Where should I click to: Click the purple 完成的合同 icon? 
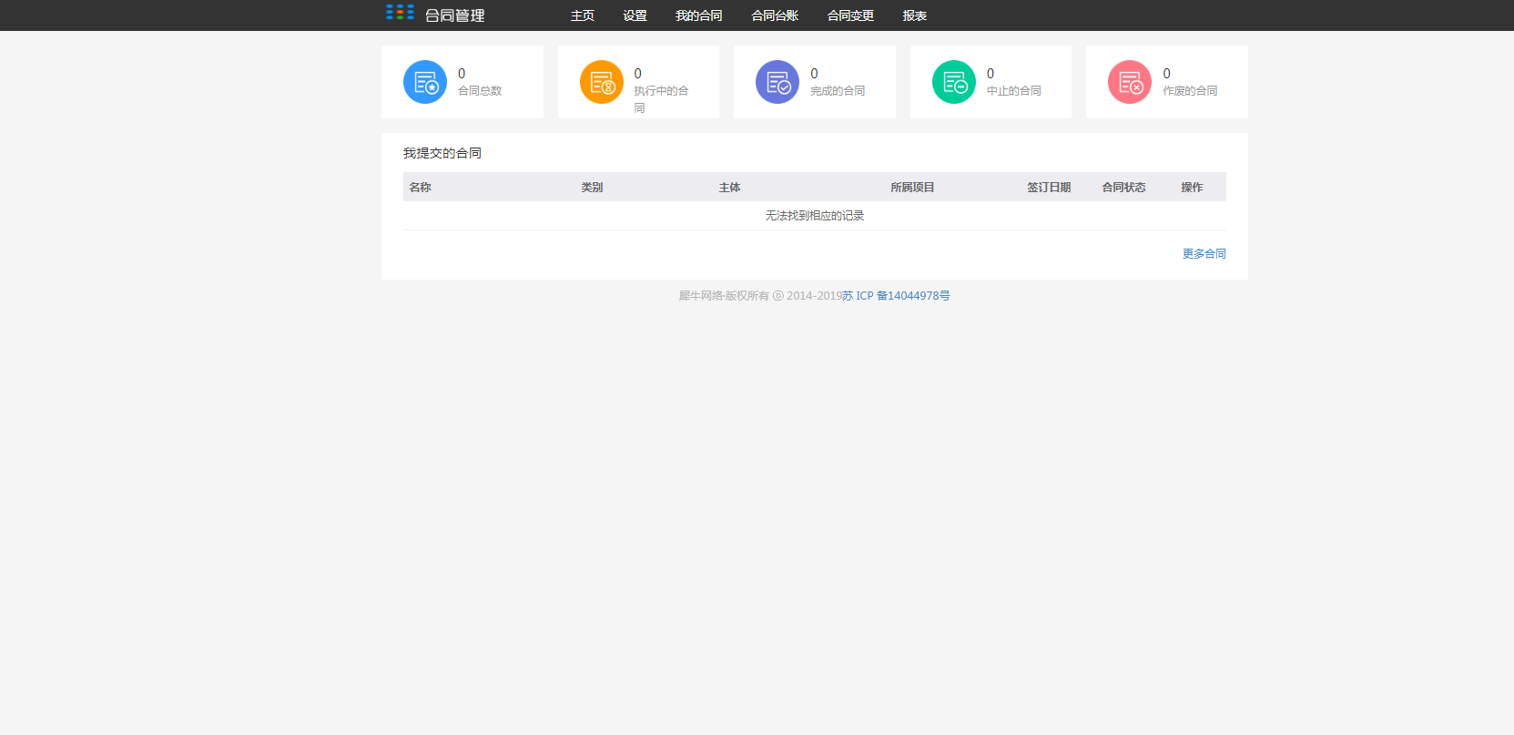(x=777, y=82)
